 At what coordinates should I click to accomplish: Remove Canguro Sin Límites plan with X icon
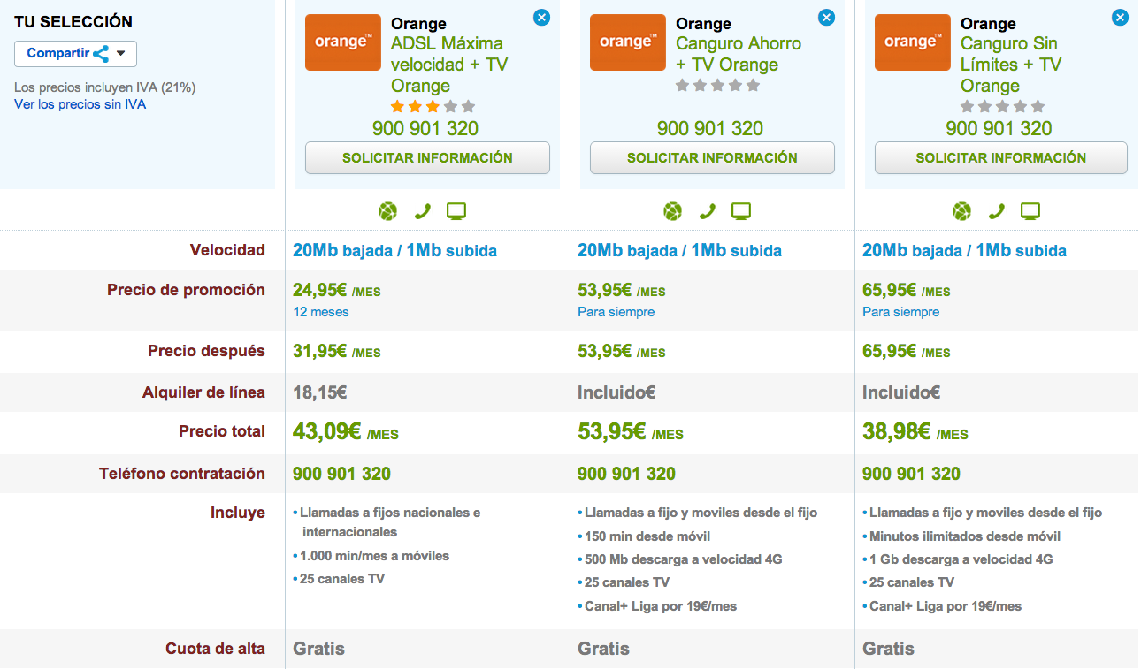click(x=1121, y=17)
